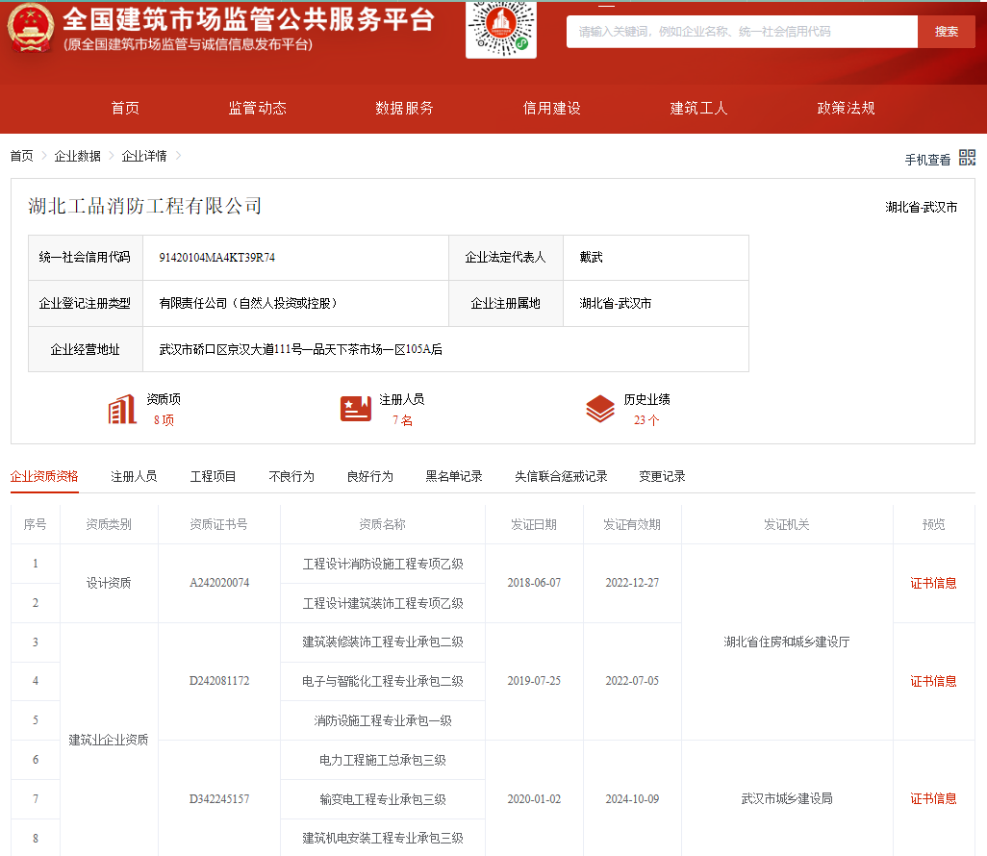987x856 pixels.
Task: Go to 首页 in the breadcrumb
Action: pyautogui.click(x=21, y=156)
